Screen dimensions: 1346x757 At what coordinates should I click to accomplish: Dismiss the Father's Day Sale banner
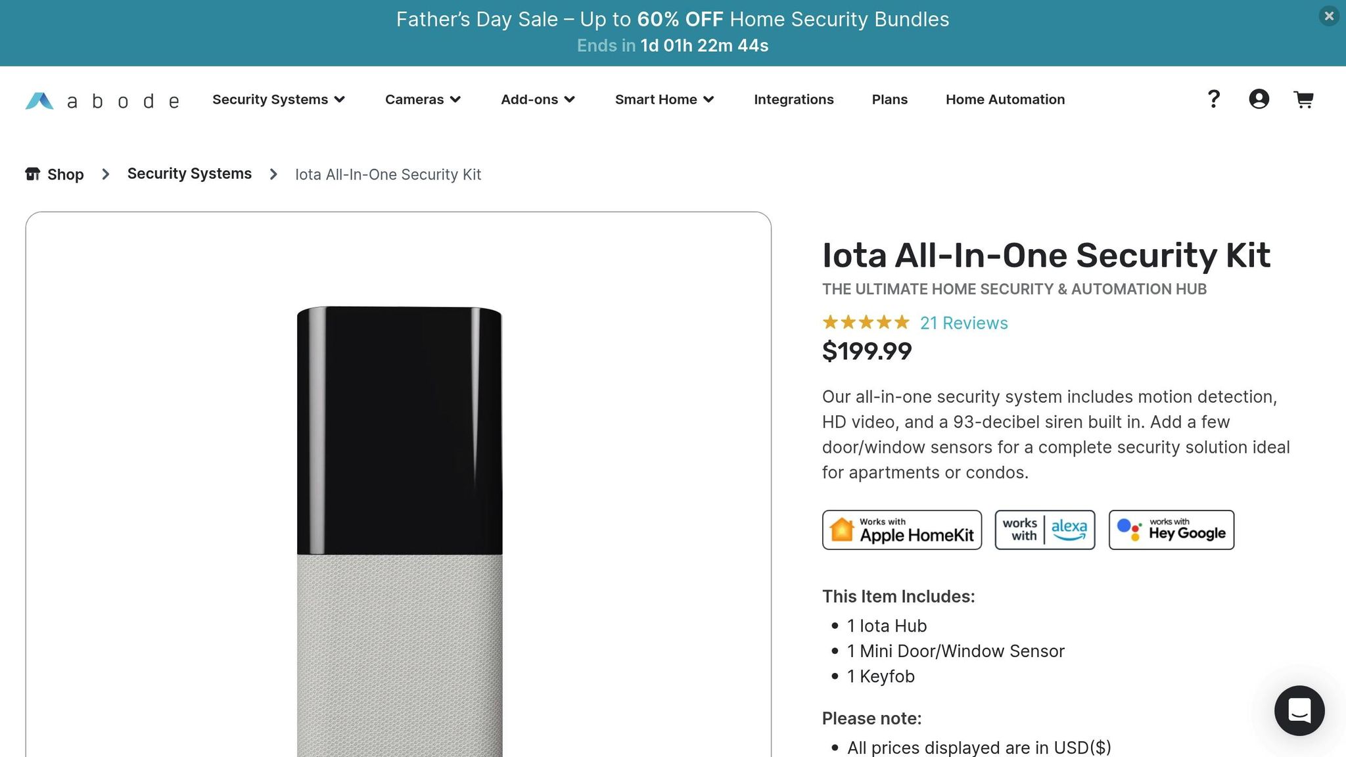point(1328,16)
